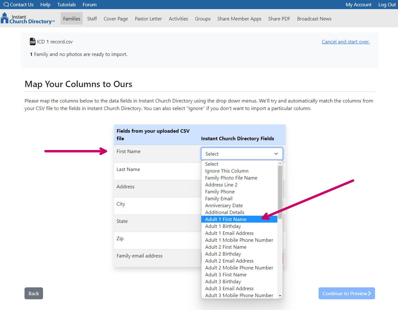
Task: Click Continue to Preview button
Action: (x=346, y=293)
